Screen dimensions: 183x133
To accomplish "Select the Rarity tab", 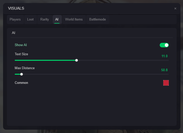I will pos(45,20).
